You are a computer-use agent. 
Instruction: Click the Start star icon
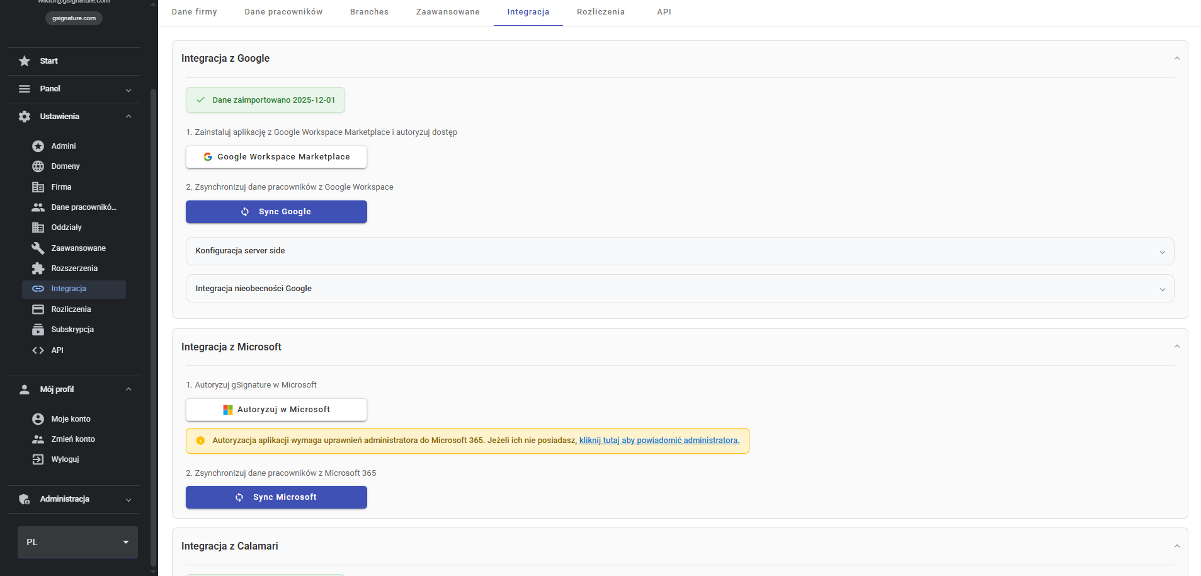[x=25, y=61]
